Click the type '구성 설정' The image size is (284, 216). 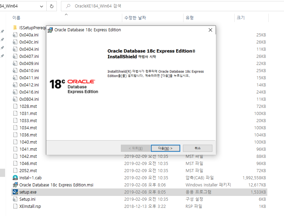coord(194,199)
